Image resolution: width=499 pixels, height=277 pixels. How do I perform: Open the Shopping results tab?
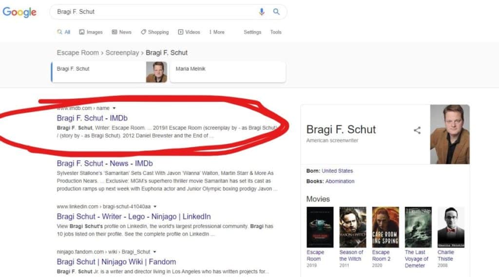(154, 32)
